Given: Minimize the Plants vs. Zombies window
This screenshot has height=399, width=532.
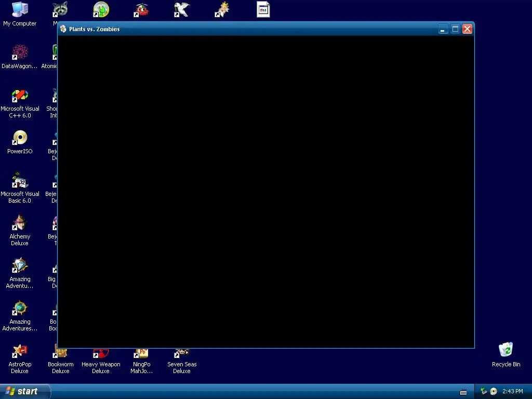Looking at the screenshot, I should 443,29.
